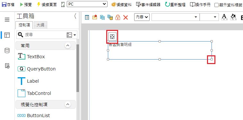Click the red X delete icon
243x120 pixels.
126,17
